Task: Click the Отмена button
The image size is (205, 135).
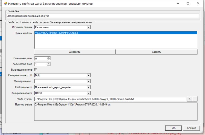Action: pyautogui.click(x=191, y=128)
